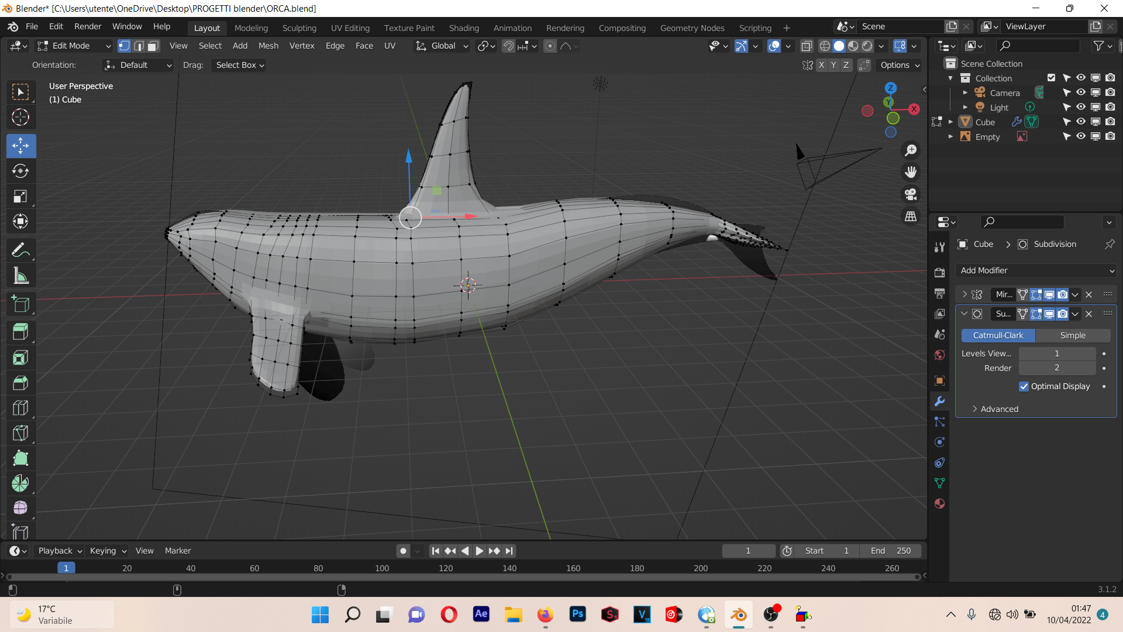Screen dimensions: 1123x632
Task: Select the Smooth tool
Action: point(20,508)
